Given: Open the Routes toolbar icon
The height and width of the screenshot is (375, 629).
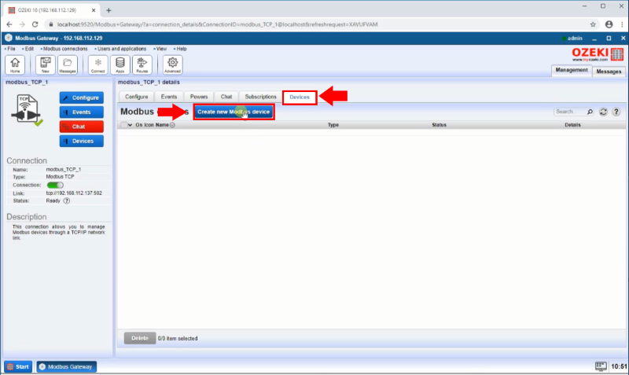Looking at the screenshot, I should tap(142, 64).
